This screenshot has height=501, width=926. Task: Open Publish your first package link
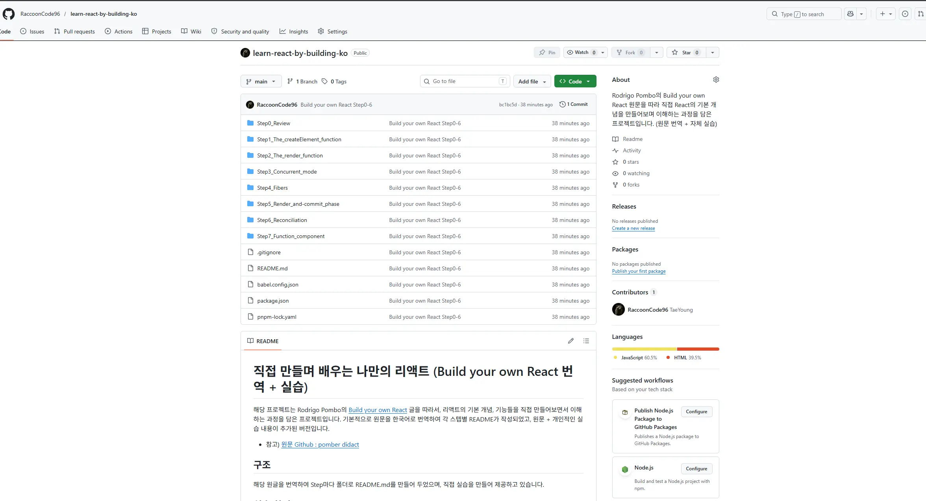639,271
